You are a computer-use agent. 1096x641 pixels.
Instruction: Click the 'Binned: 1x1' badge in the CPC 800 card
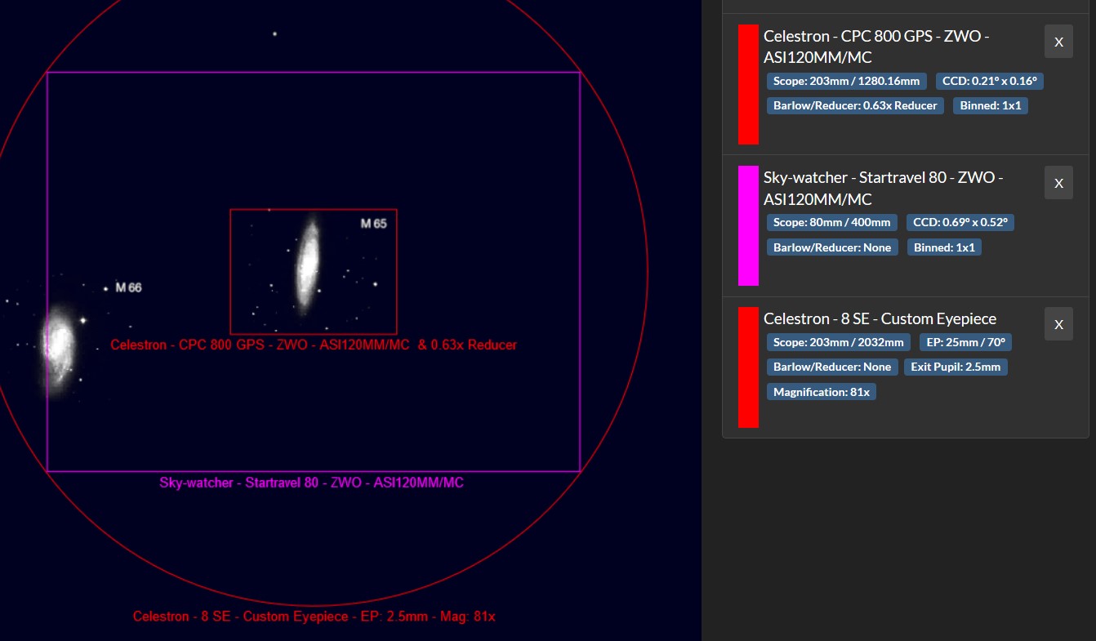tap(991, 105)
